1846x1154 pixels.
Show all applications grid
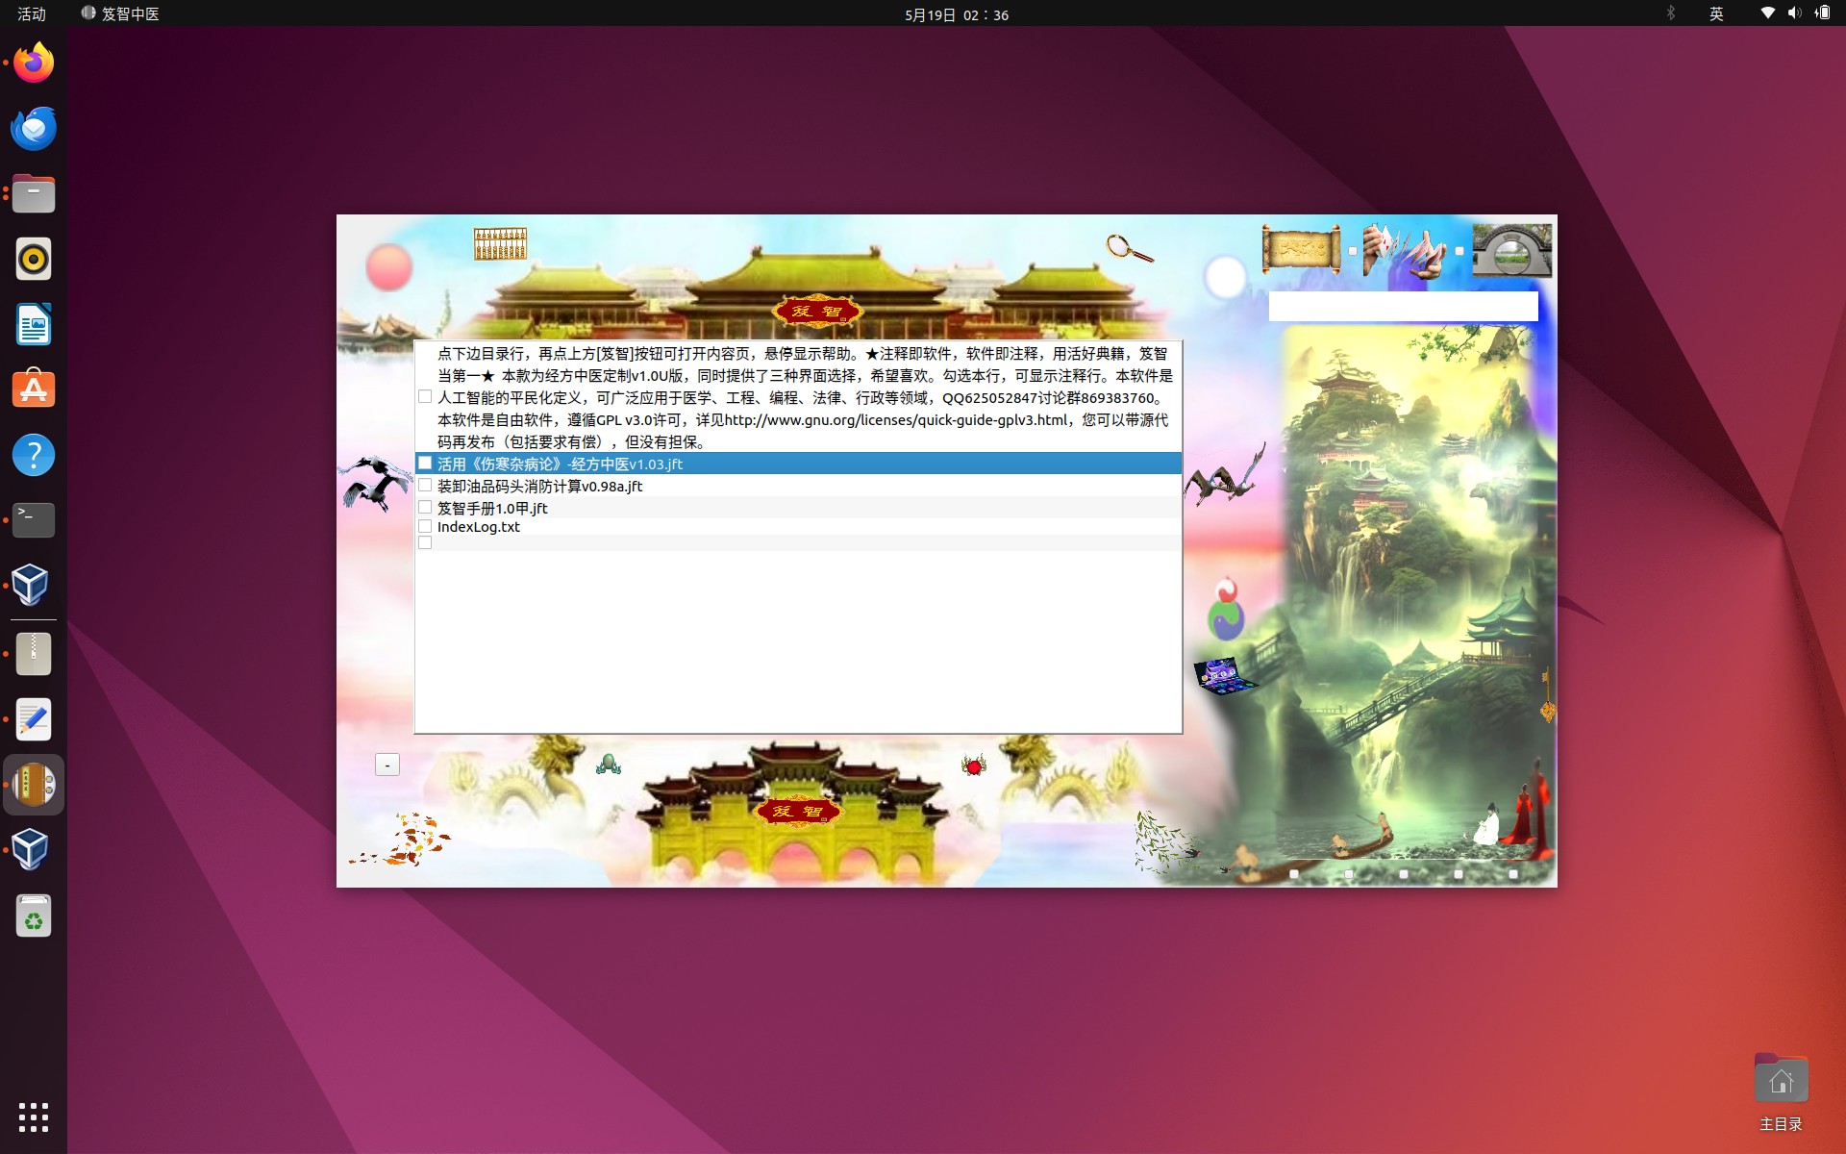34,1117
